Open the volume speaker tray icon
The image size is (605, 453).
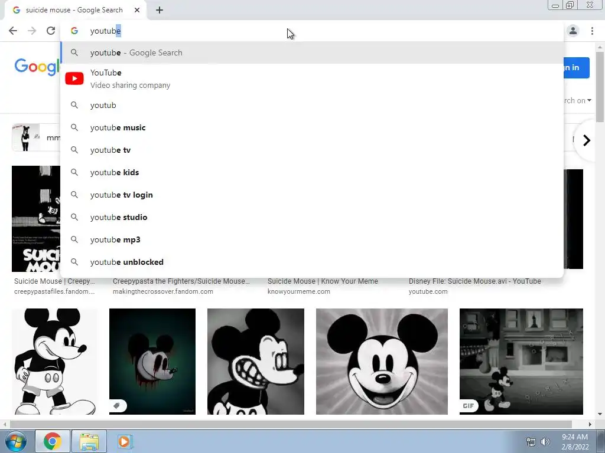point(545,442)
